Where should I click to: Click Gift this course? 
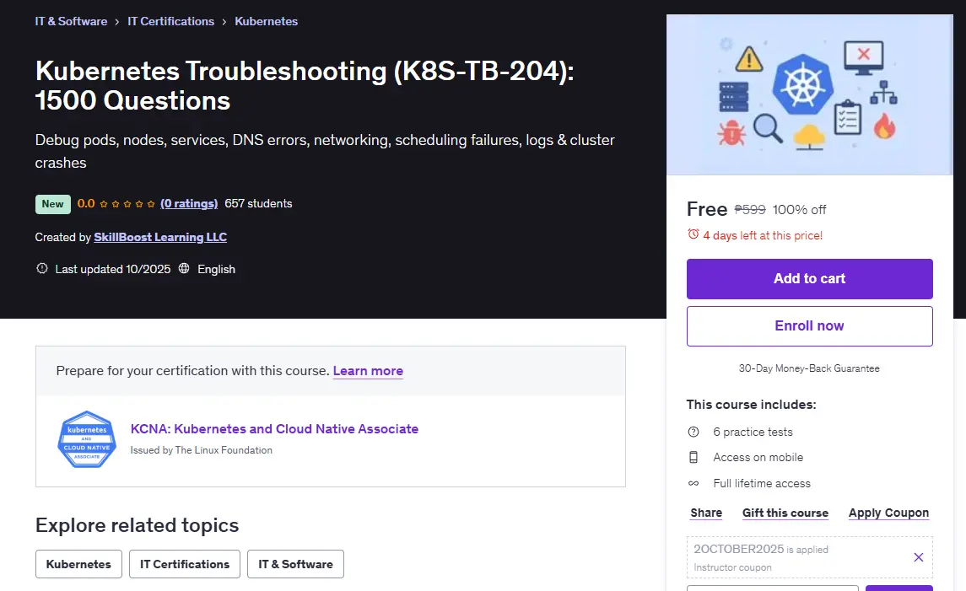point(785,513)
